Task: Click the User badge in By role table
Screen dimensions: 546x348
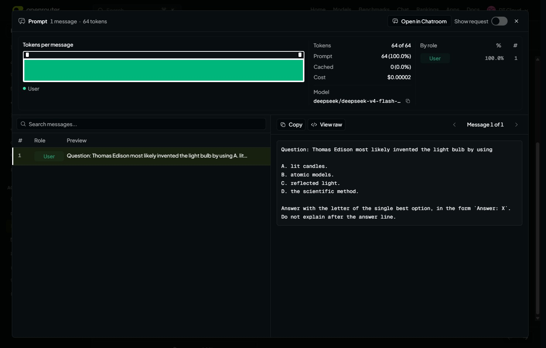Action: 435,58
